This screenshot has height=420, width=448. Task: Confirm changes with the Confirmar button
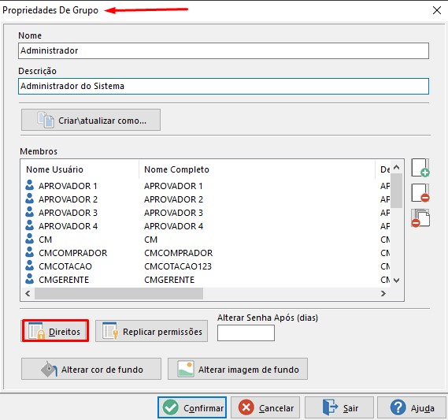tap(192, 407)
